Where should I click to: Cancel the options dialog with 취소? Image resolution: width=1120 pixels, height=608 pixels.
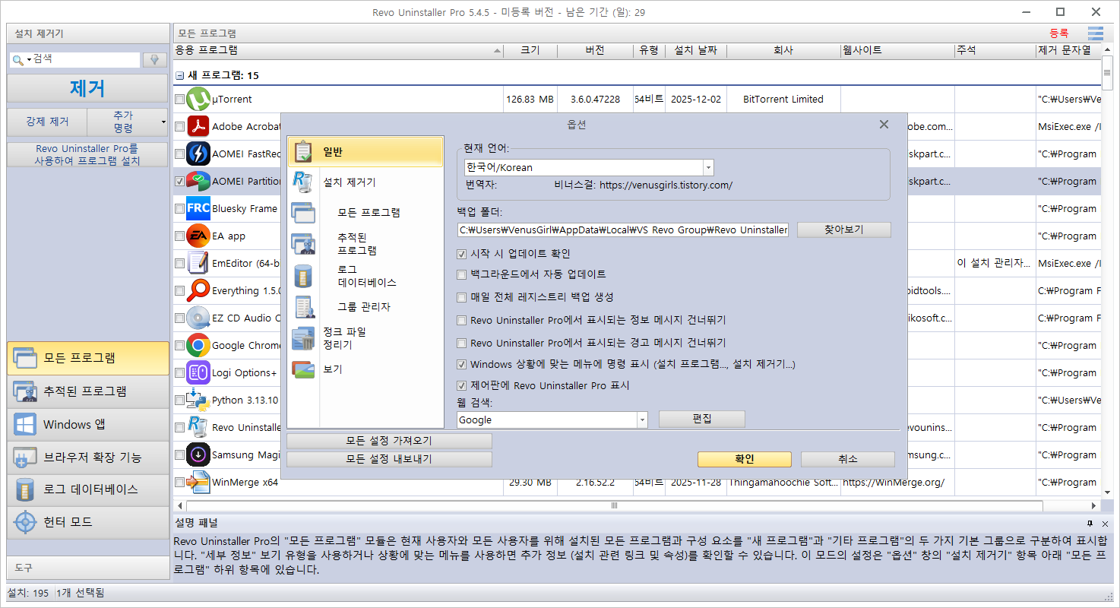pyautogui.click(x=847, y=459)
